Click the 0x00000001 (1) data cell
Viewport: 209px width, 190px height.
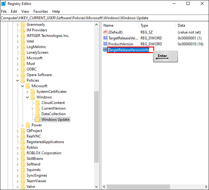(189, 38)
